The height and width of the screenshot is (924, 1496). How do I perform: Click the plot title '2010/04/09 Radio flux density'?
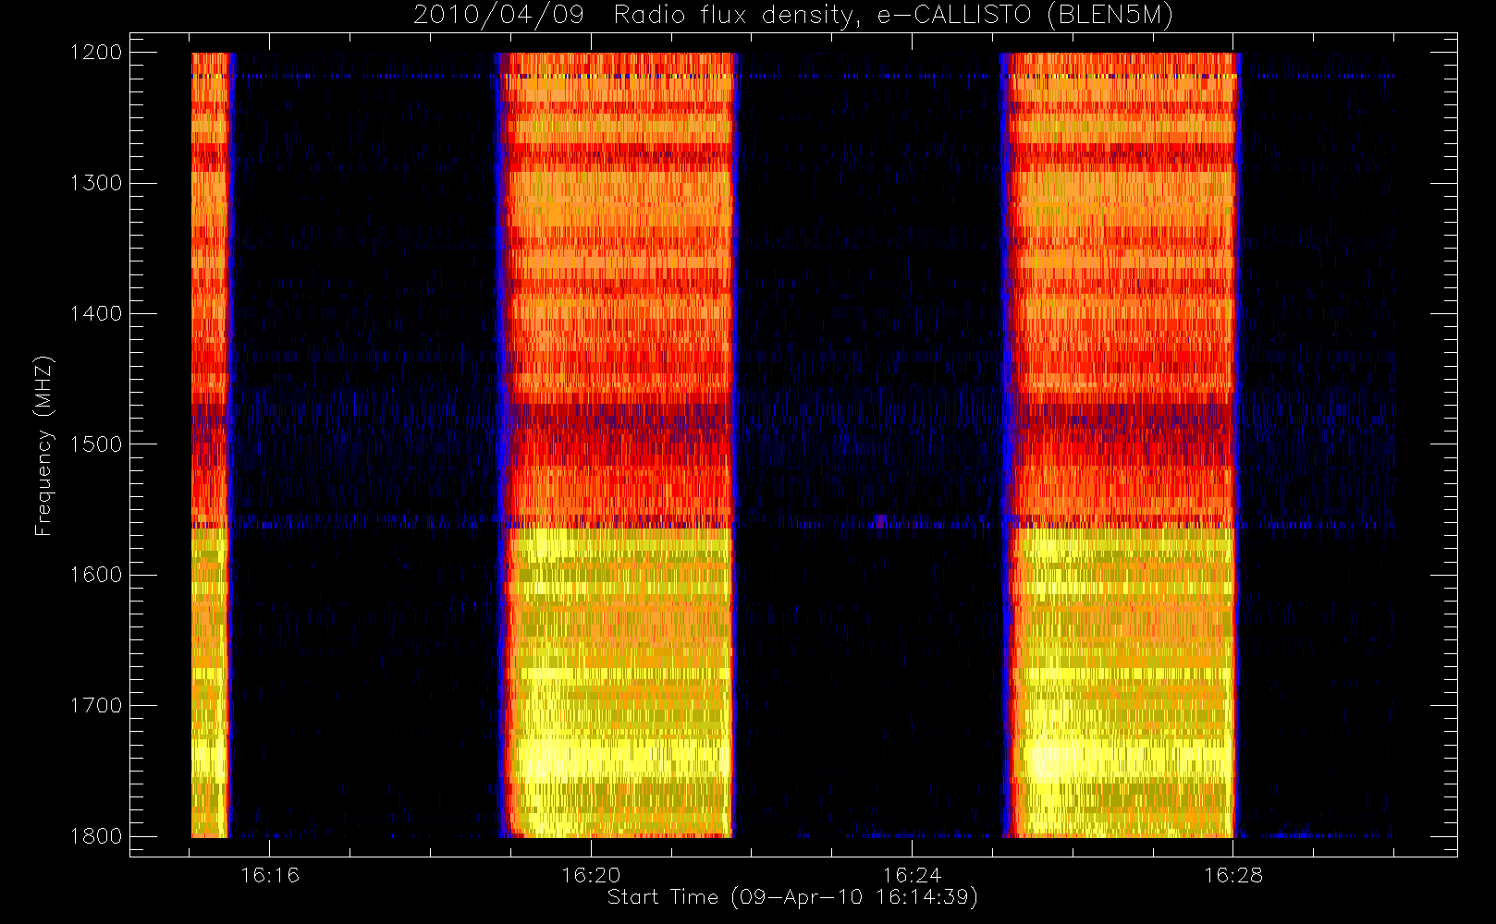793,16
